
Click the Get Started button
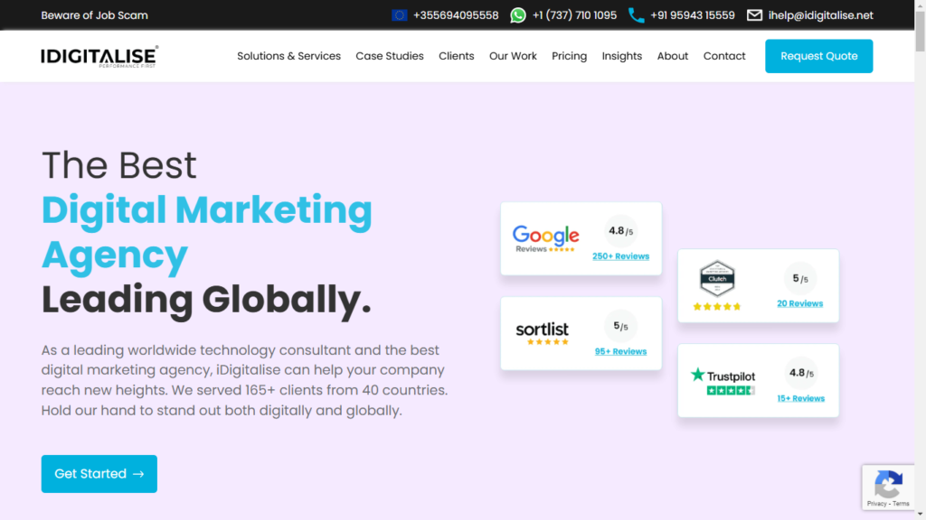pyautogui.click(x=99, y=474)
